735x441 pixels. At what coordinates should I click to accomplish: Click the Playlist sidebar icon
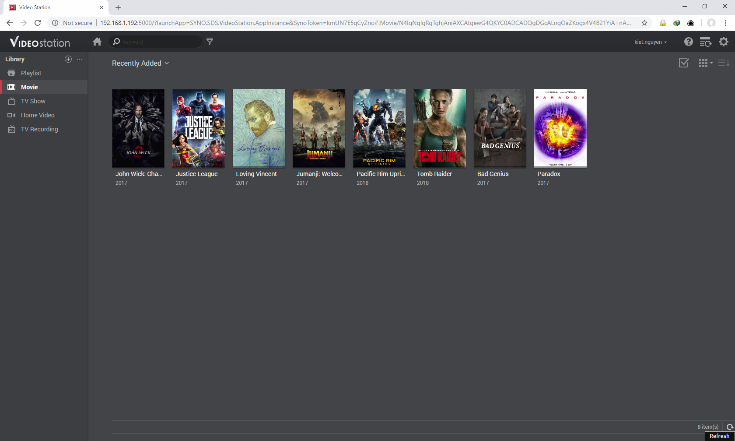coord(11,73)
